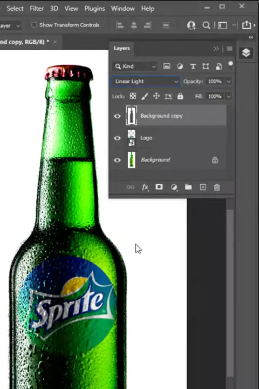Viewport: 259px width, 389px height.
Task: Open the View menu
Action: pyautogui.click(x=71, y=9)
